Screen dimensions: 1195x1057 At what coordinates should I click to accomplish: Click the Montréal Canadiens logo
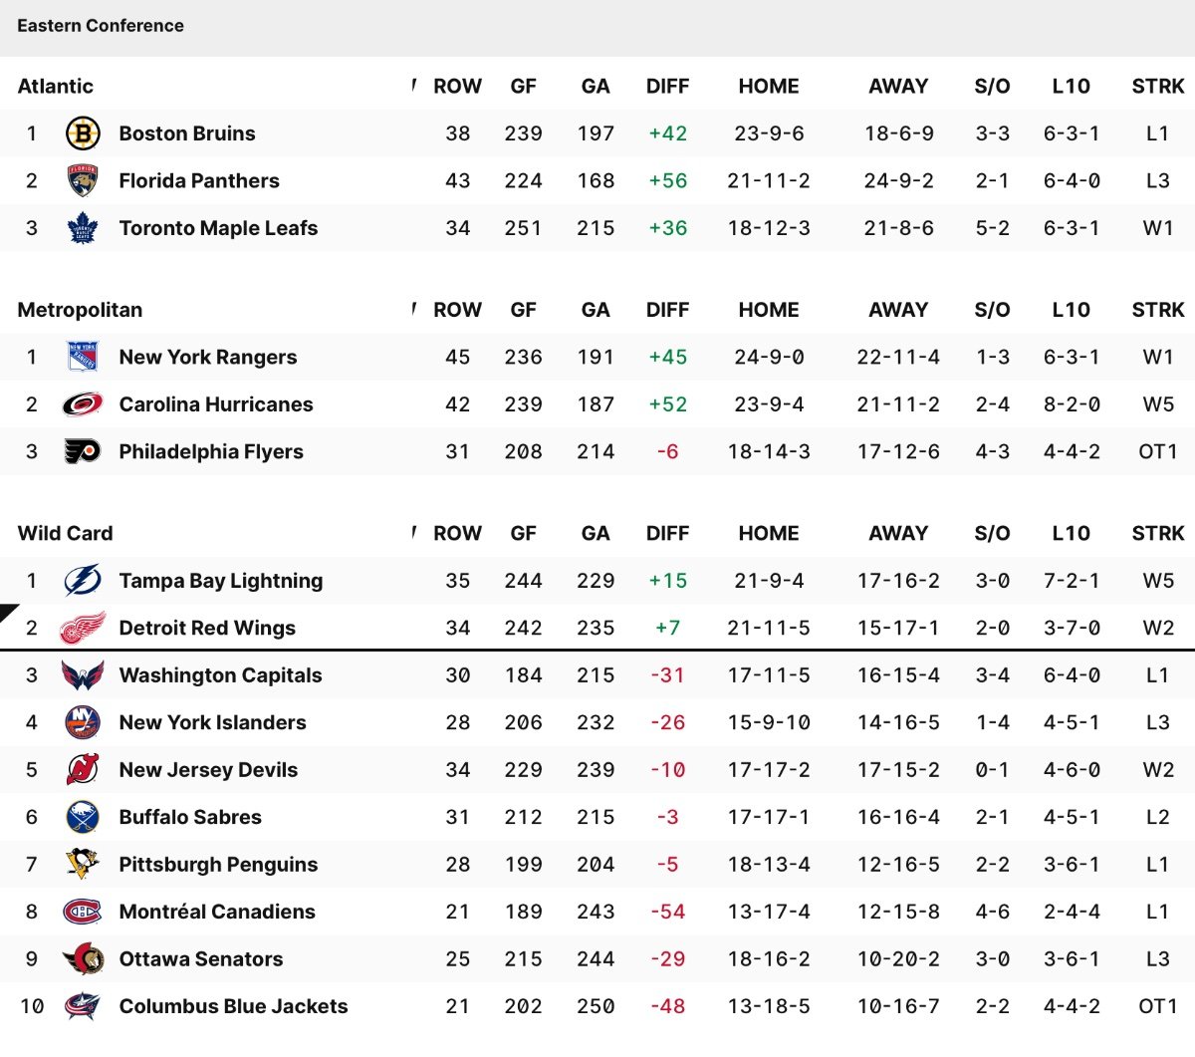pyautogui.click(x=83, y=912)
